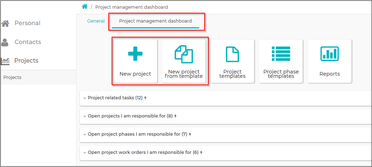Image resolution: width=372 pixels, height=167 pixels.
Task: Click the blank page Project templates icon
Action: [232, 55]
